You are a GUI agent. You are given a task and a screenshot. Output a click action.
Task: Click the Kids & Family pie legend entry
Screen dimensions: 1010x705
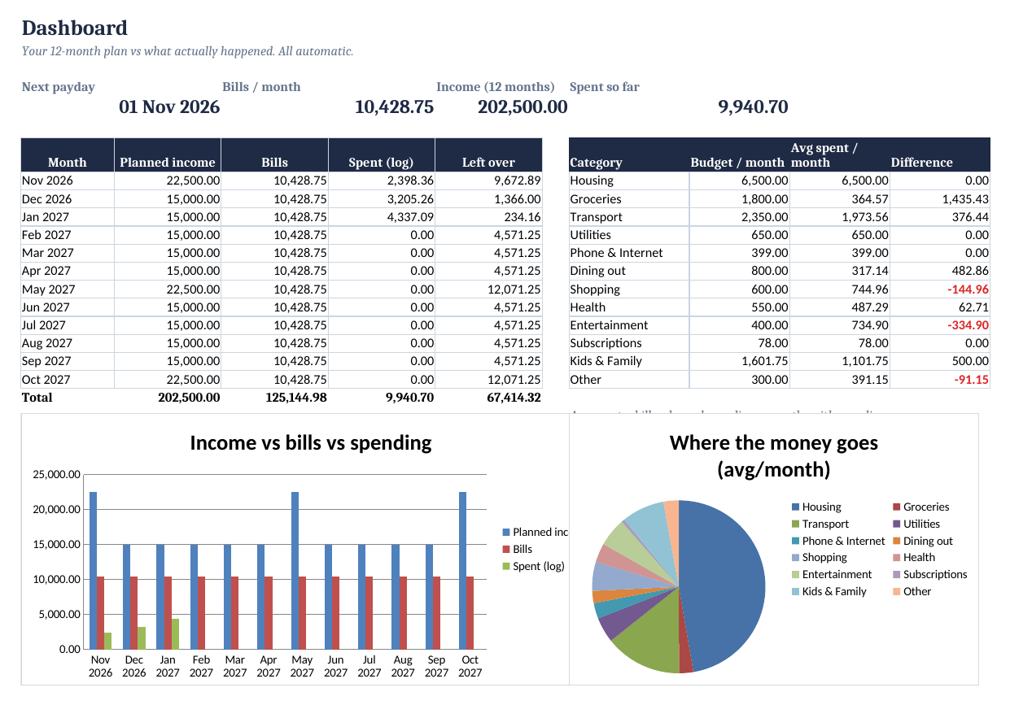tap(829, 591)
